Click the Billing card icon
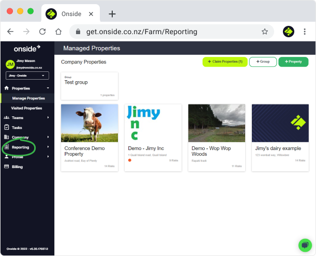 6,167
